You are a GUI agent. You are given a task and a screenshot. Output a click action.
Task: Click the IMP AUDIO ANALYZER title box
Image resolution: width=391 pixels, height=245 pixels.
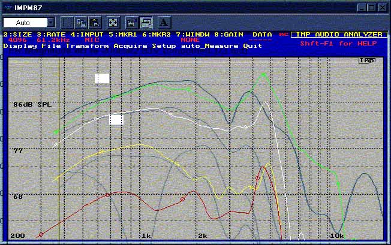coord(339,35)
